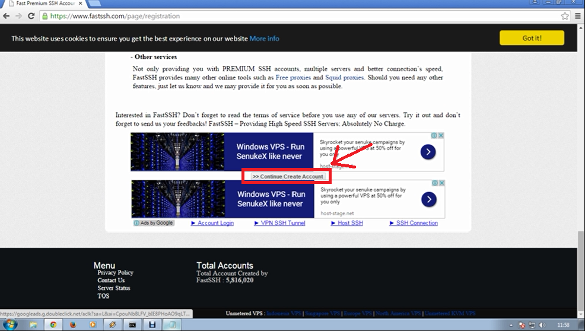
Task: Open the Europe VPS footer link
Action: coord(358,313)
